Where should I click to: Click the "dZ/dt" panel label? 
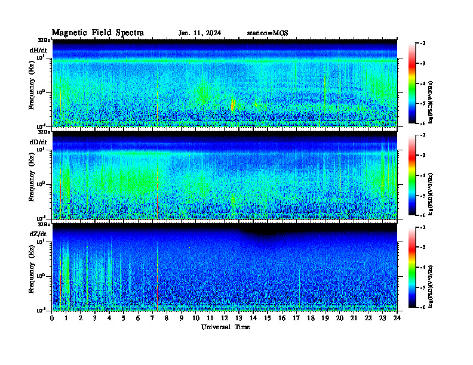click(x=38, y=234)
